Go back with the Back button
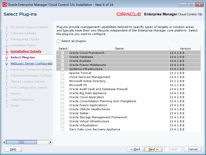 136,149
